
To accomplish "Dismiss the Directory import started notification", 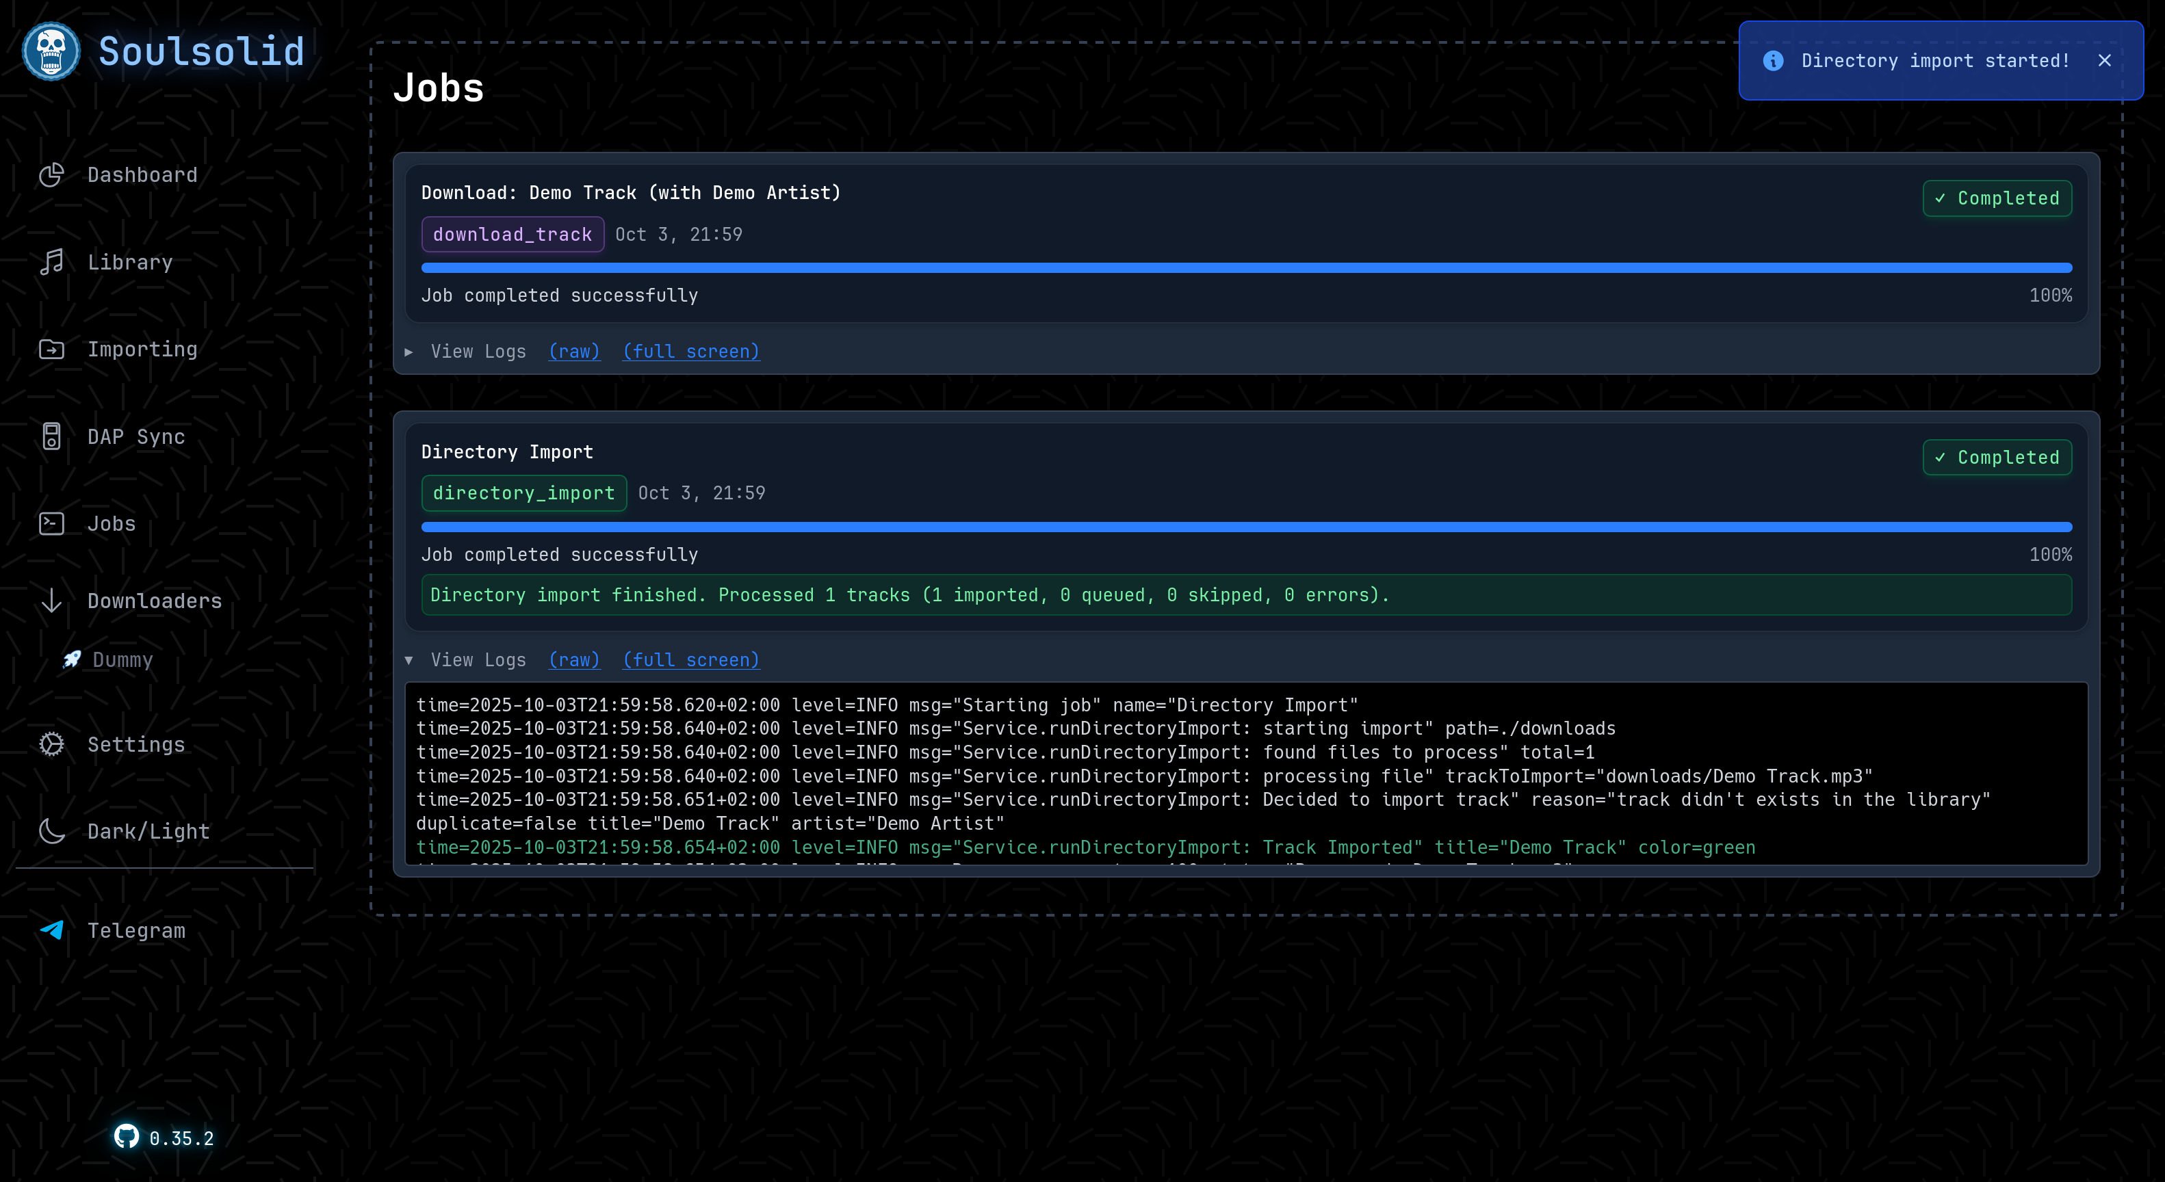I will [2103, 60].
